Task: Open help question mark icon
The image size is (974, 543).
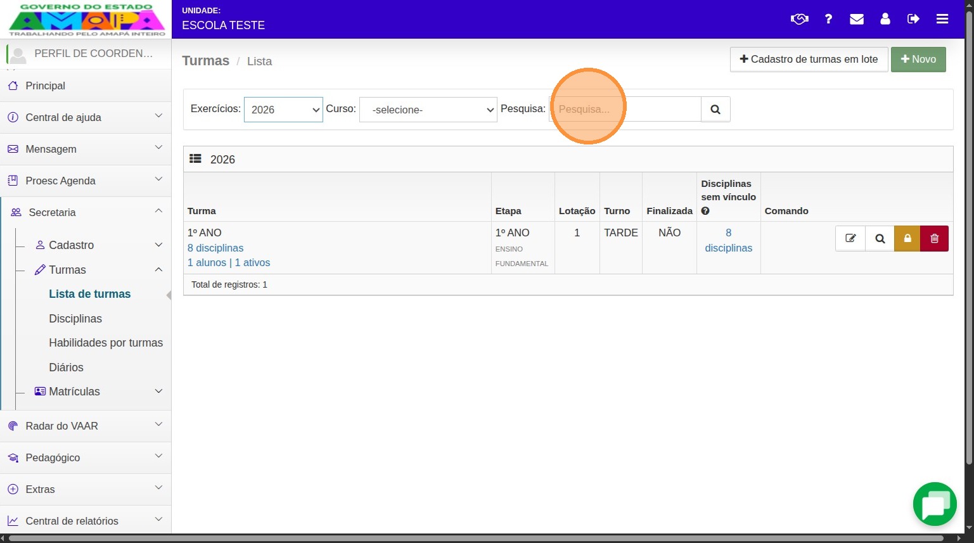Action: pos(828,19)
